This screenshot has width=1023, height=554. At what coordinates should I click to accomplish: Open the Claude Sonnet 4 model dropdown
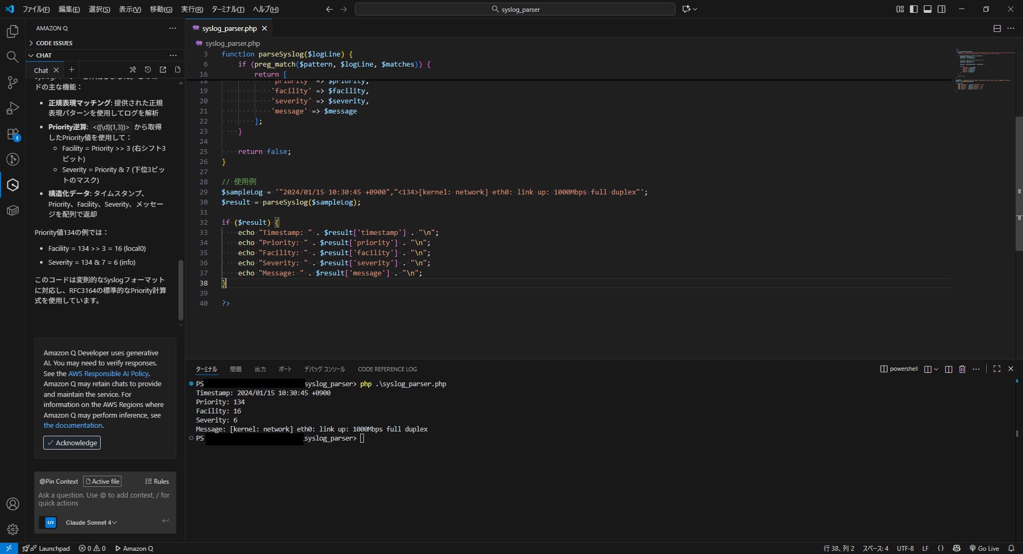91,523
